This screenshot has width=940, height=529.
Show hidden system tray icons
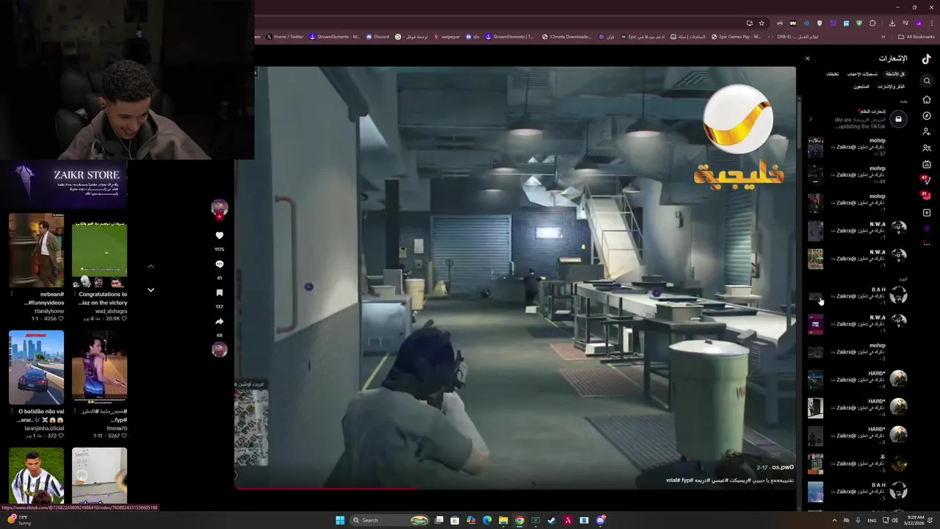tap(834, 520)
